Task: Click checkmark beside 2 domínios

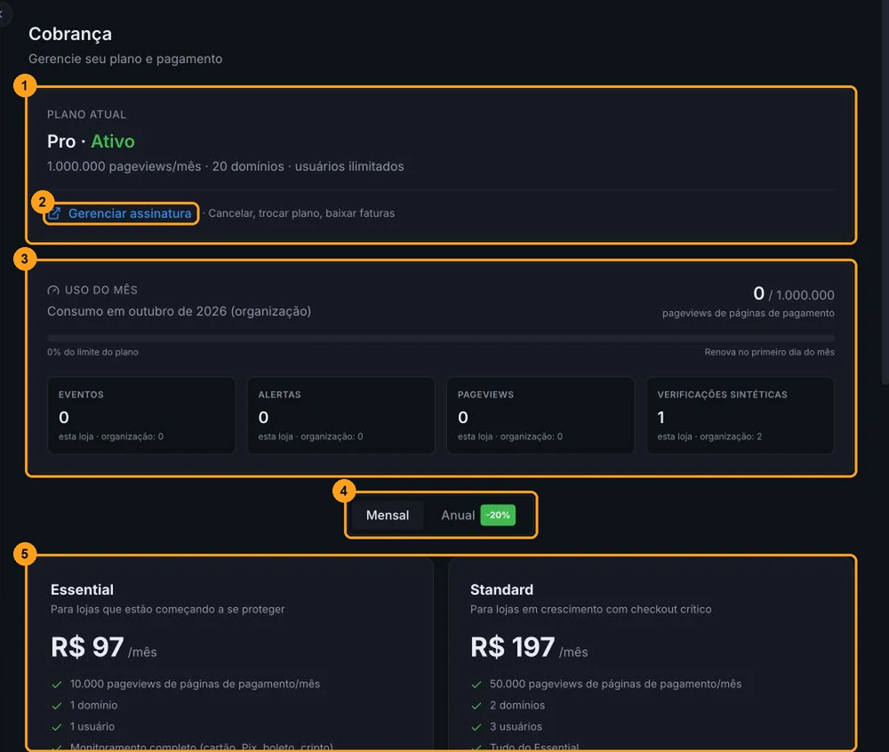Action: 477,706
